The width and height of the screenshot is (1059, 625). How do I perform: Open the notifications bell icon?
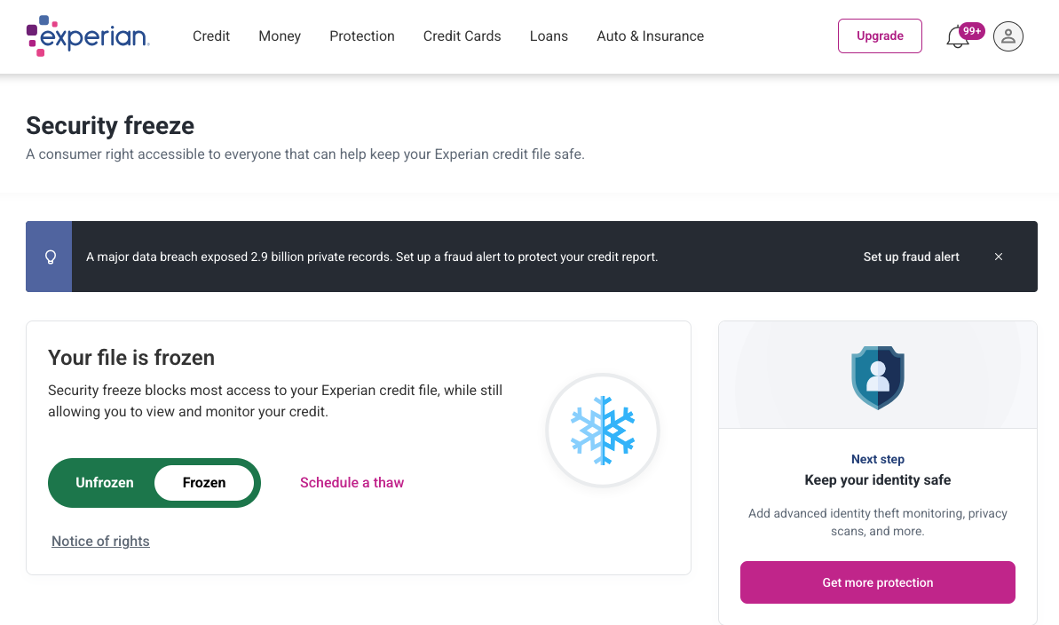point(957,38)
